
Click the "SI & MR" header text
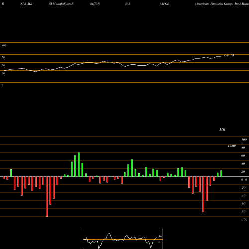tap(26, 4)
